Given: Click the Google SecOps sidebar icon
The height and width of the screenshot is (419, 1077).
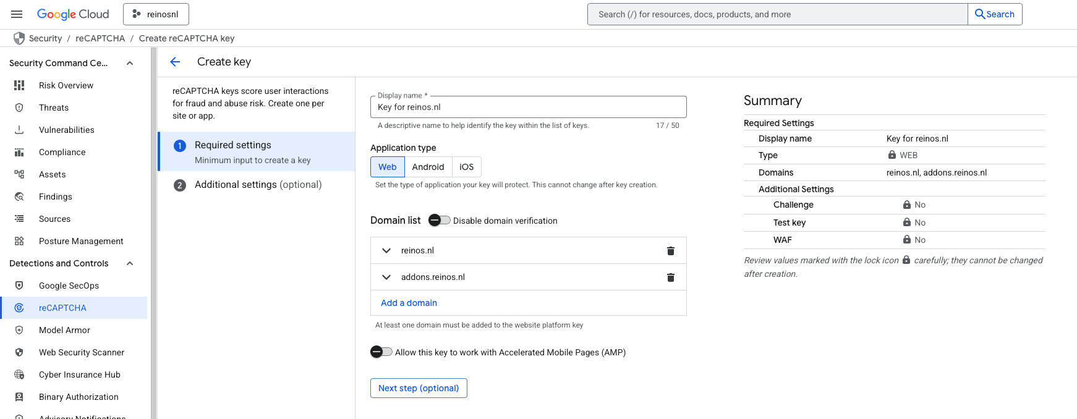Looking at the screenshot, I should point(19,286).
